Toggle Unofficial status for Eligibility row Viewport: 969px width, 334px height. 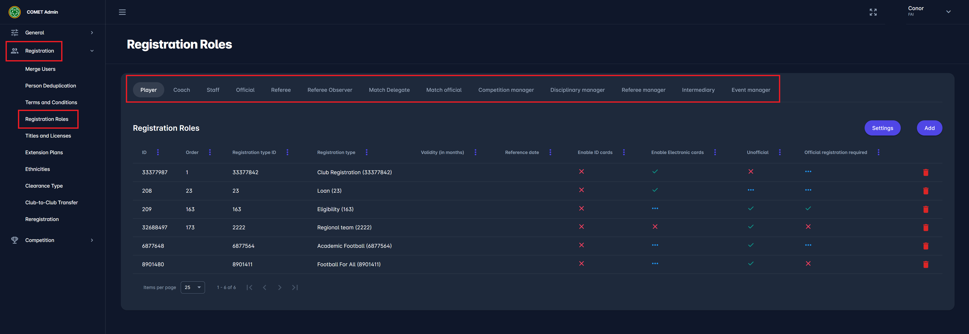[x=750, y=208]
